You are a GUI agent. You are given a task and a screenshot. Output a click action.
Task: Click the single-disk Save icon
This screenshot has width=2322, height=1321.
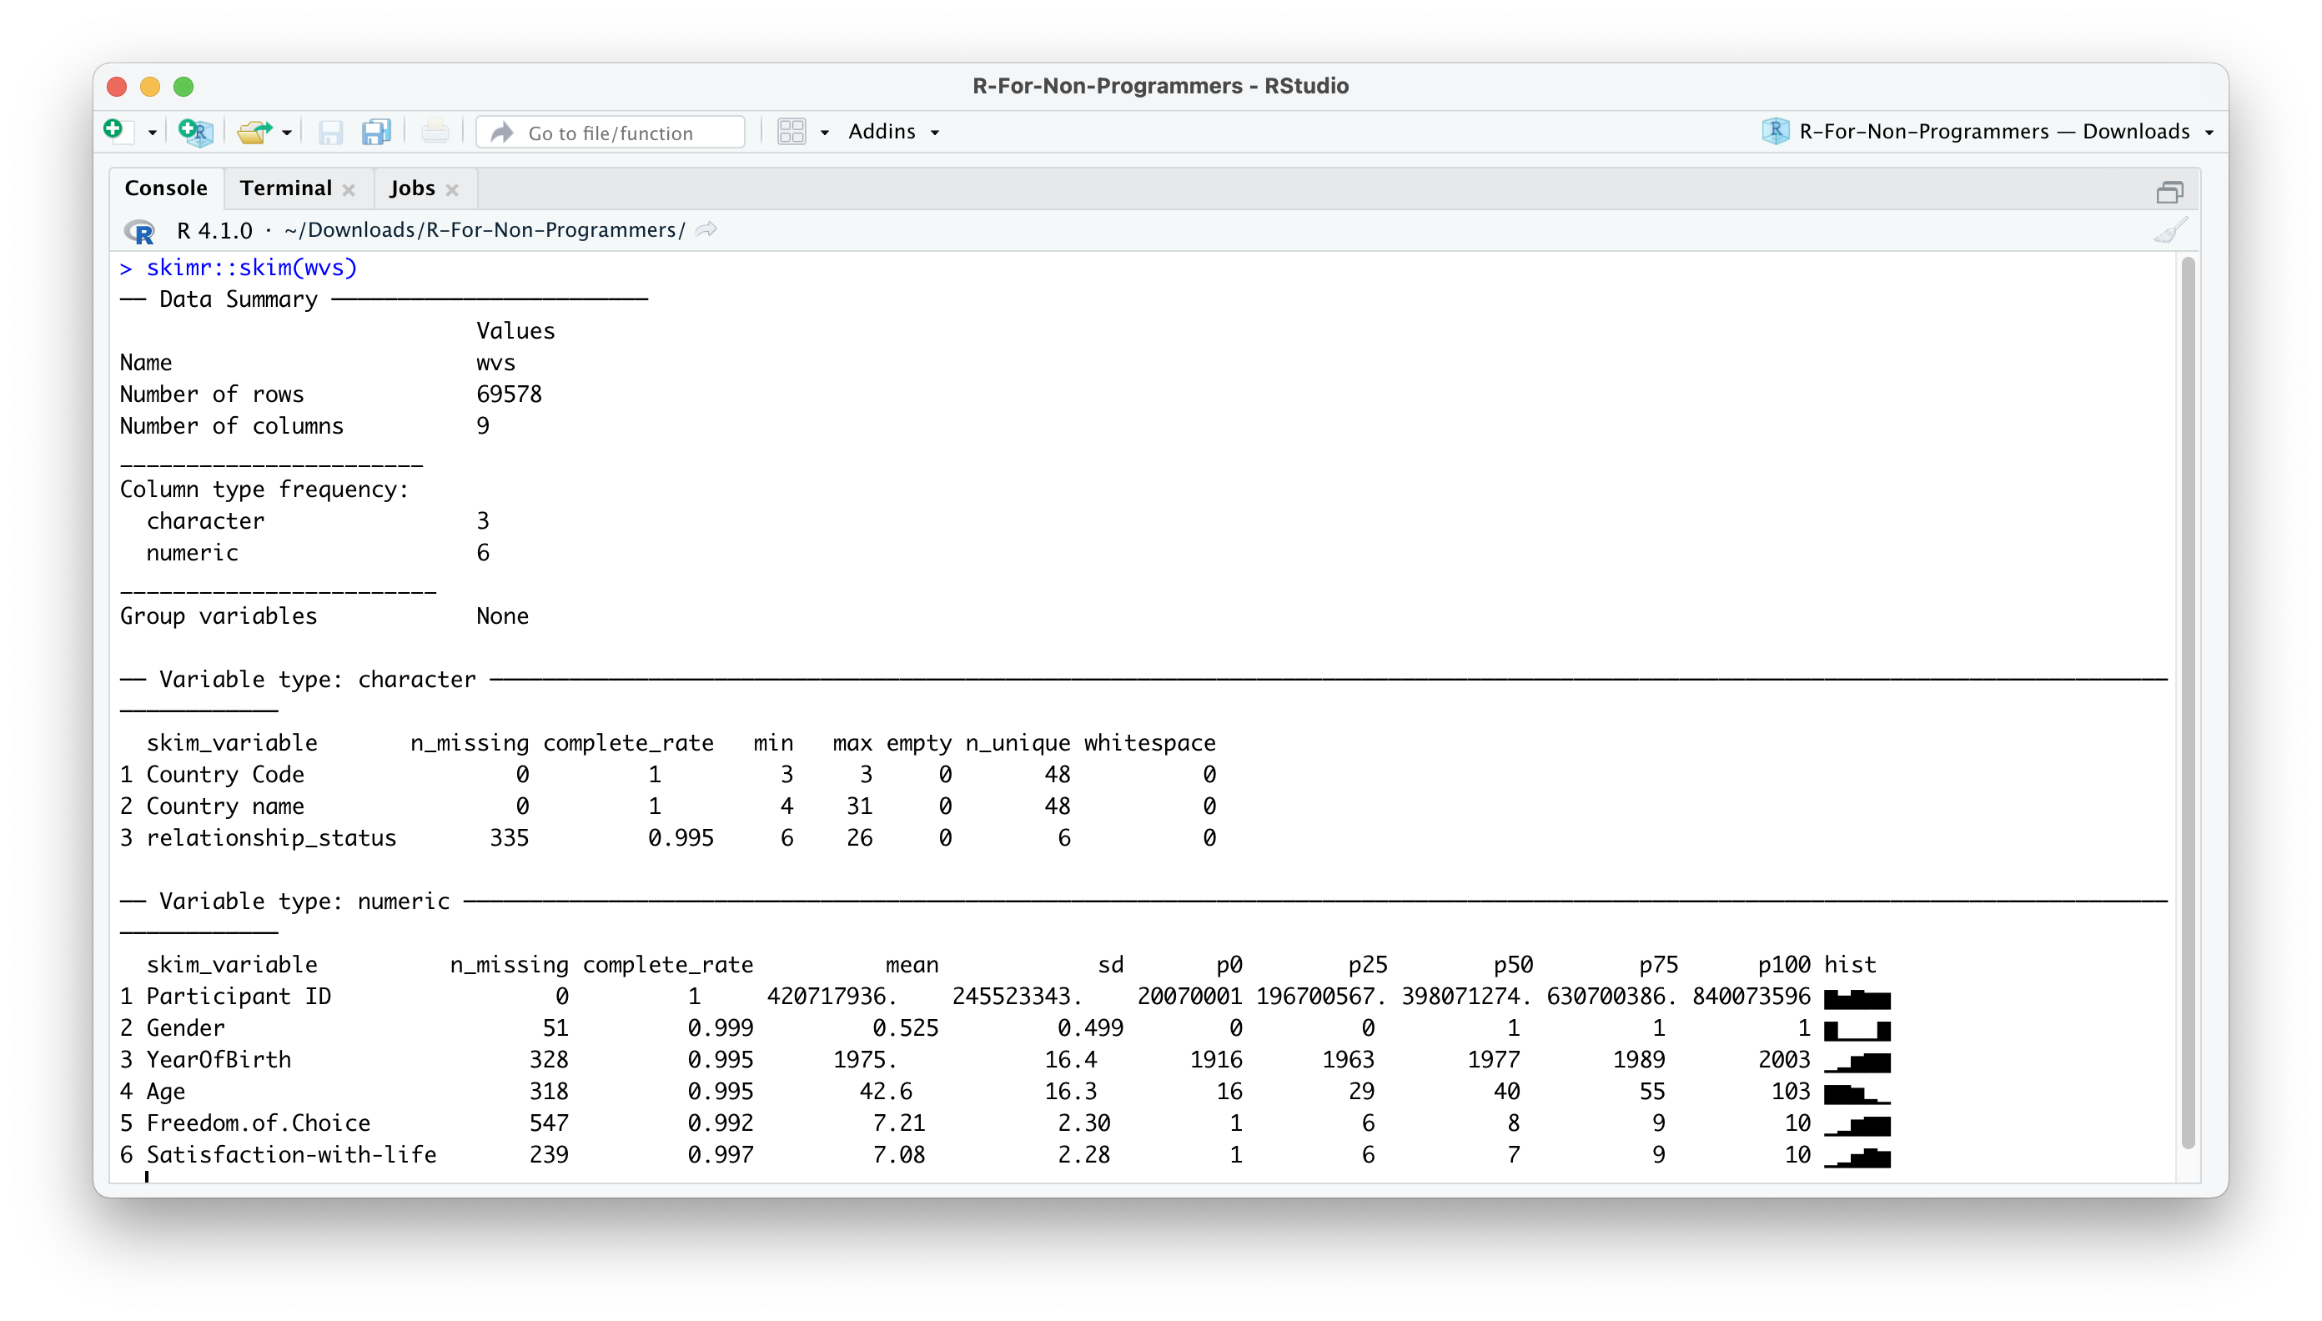330,133
